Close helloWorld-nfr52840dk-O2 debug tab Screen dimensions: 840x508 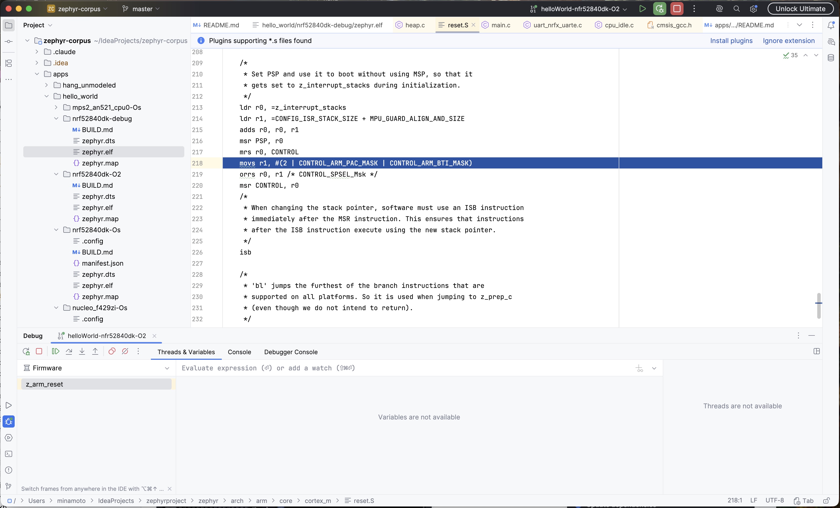coord(154,336)
